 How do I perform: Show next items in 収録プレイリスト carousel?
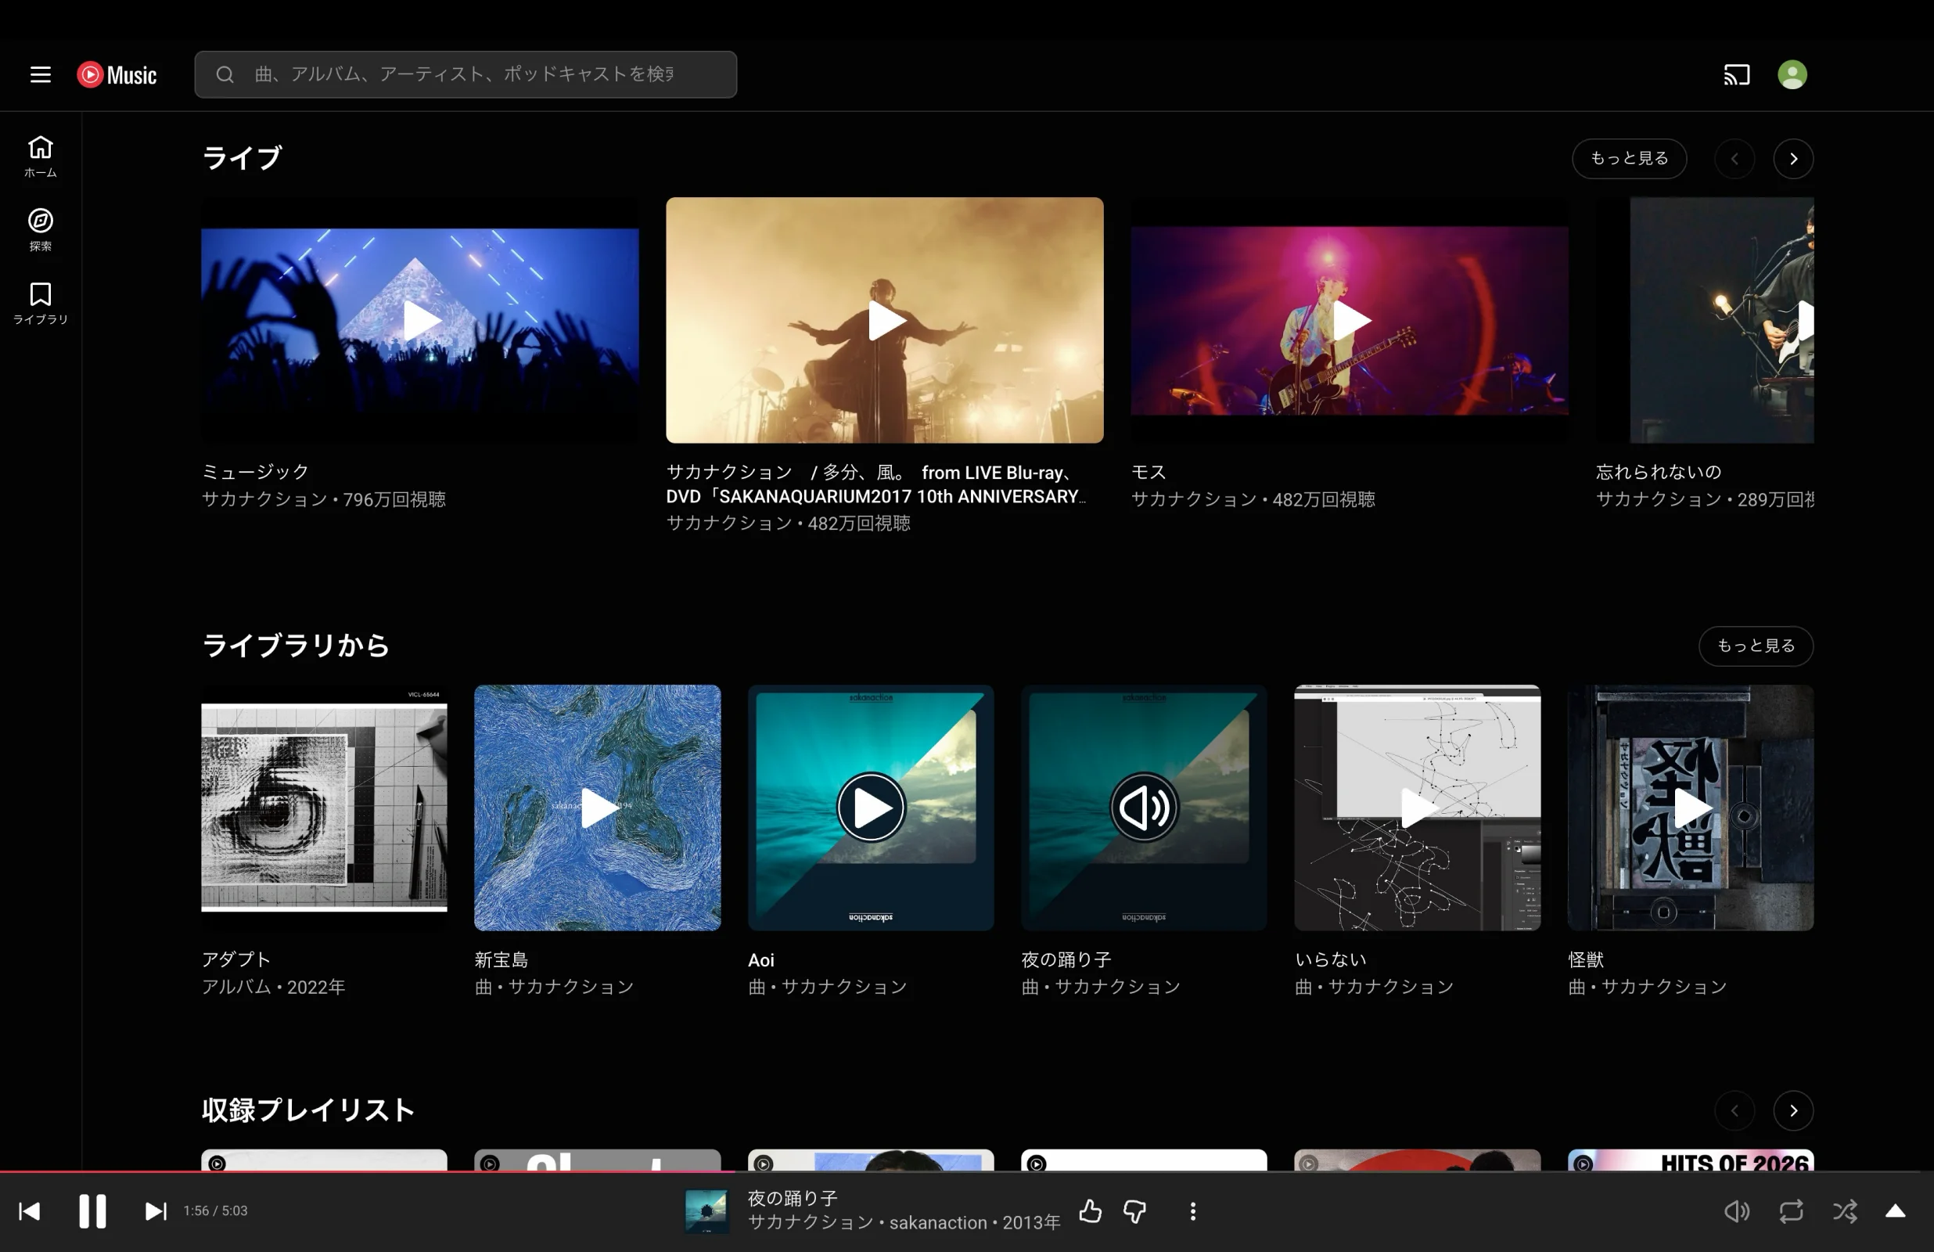coord(1793,1110)
